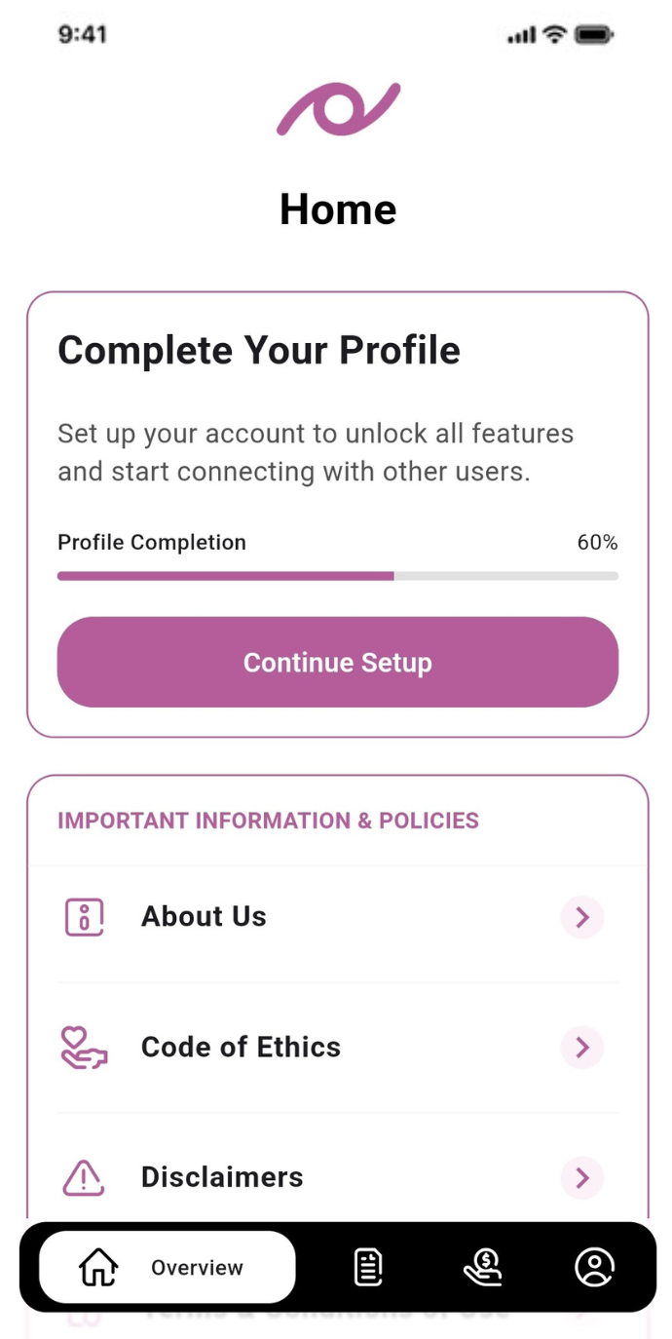Open the profile icon in bottom bar
This screenshot has height=1339, width=672.
click(x=594, y=1268)
